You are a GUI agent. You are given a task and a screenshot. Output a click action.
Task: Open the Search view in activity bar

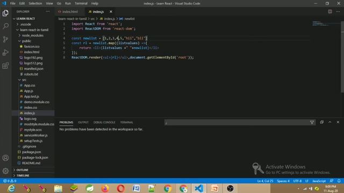coord(5,26)
